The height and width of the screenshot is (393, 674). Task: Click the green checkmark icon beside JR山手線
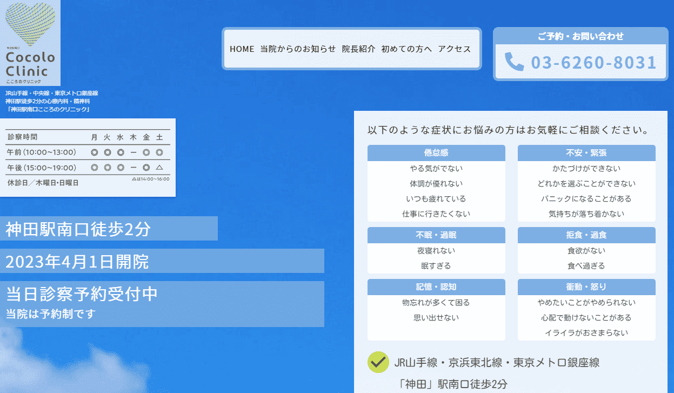[x=378, y=362]
